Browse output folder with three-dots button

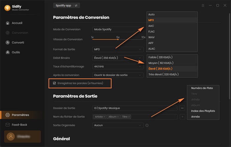[x=182, y=108]
